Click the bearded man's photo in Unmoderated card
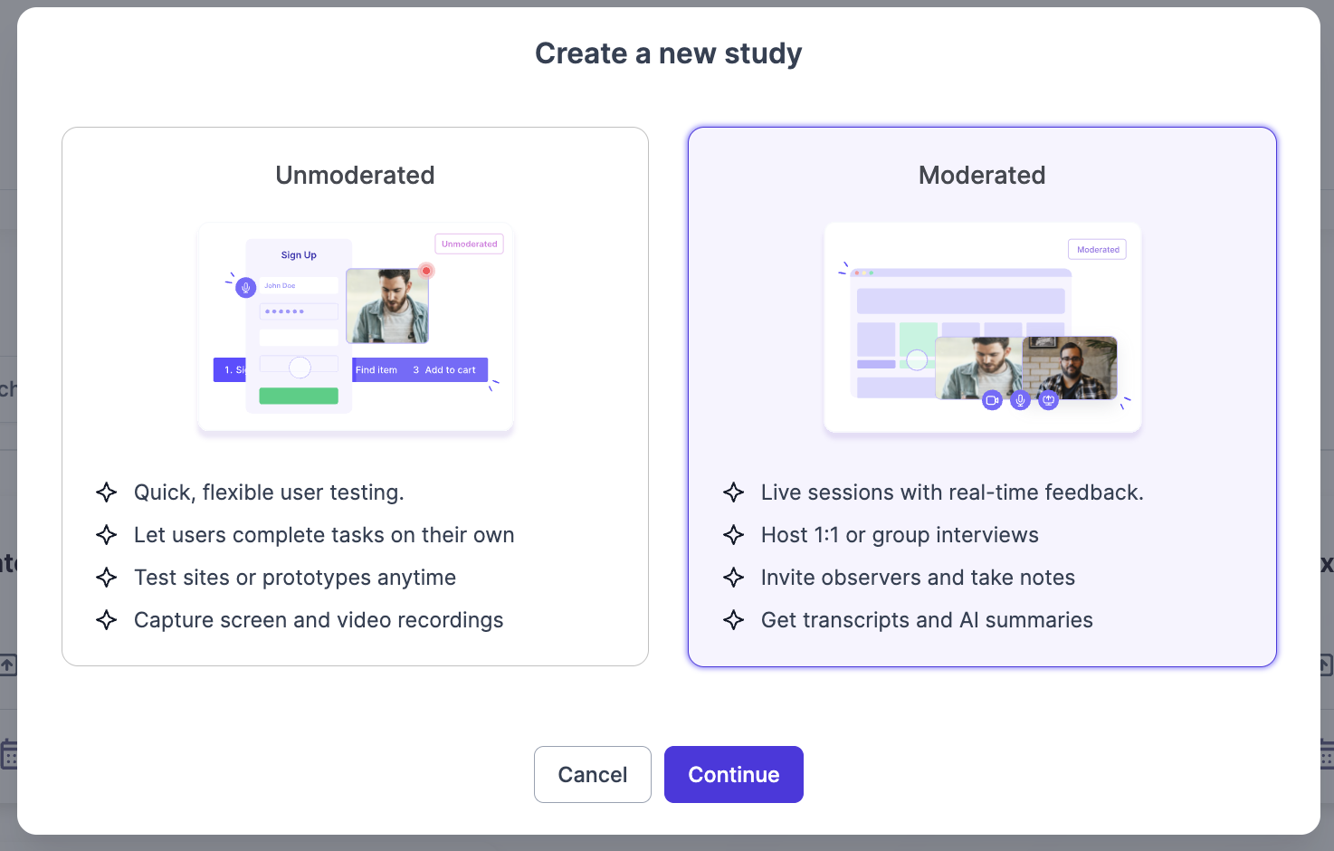 (387, 305)
